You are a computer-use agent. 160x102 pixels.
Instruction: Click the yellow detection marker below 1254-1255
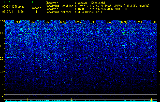point(71,100)
